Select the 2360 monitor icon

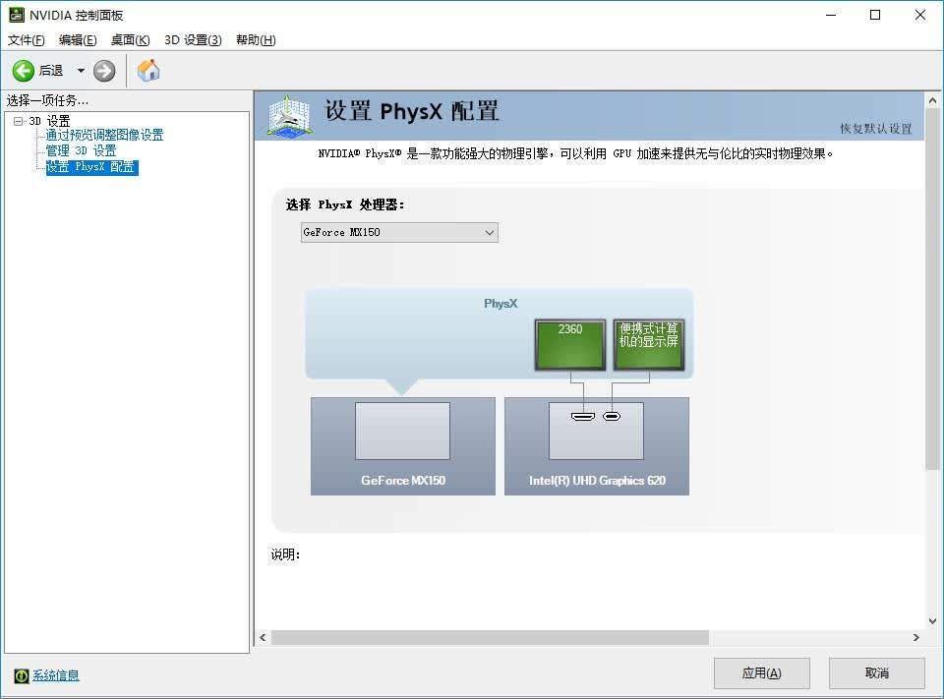click(570, 344)
